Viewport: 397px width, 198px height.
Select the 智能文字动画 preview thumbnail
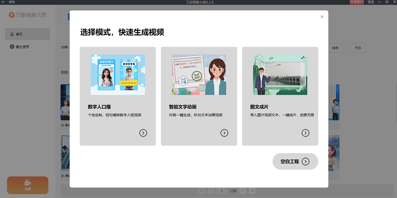[x=199, y=75]
